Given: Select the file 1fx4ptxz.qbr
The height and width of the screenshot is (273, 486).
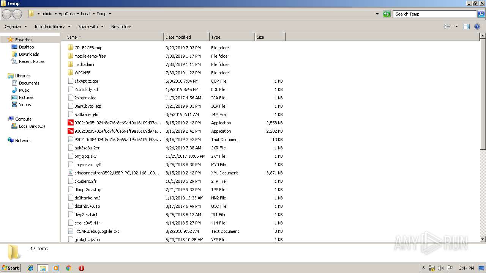Looking at the screenshot, I should click(x=87, y=81).
